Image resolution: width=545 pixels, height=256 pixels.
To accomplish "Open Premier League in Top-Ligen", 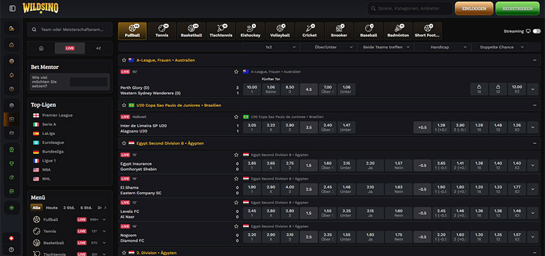I will [x=57, y=115].
